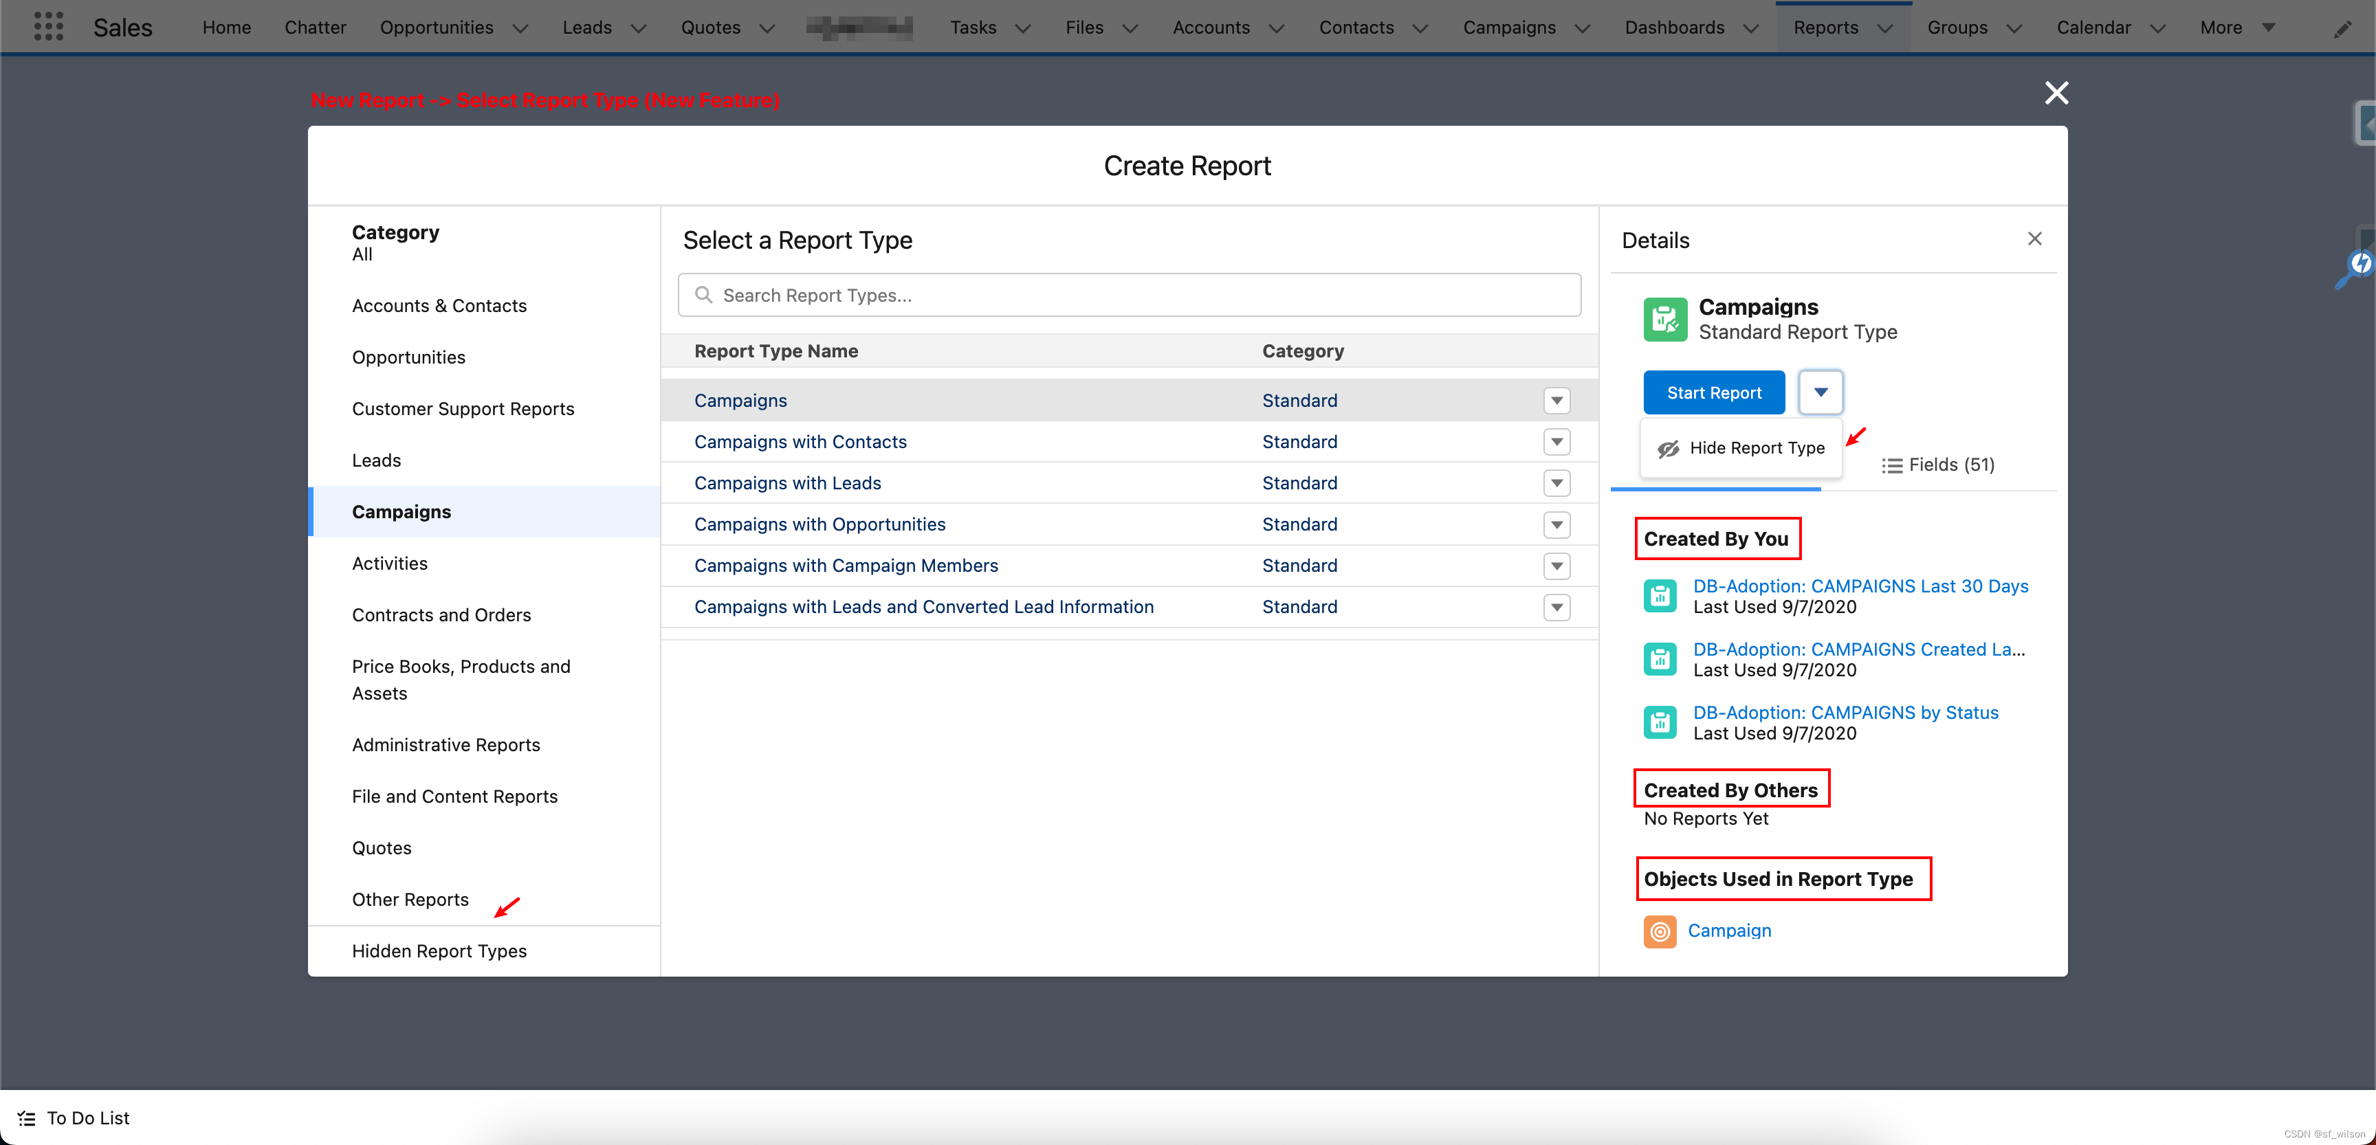Click the pencil edit navigation icon
2376x1145 pixels.
[x=2342, y=29]
